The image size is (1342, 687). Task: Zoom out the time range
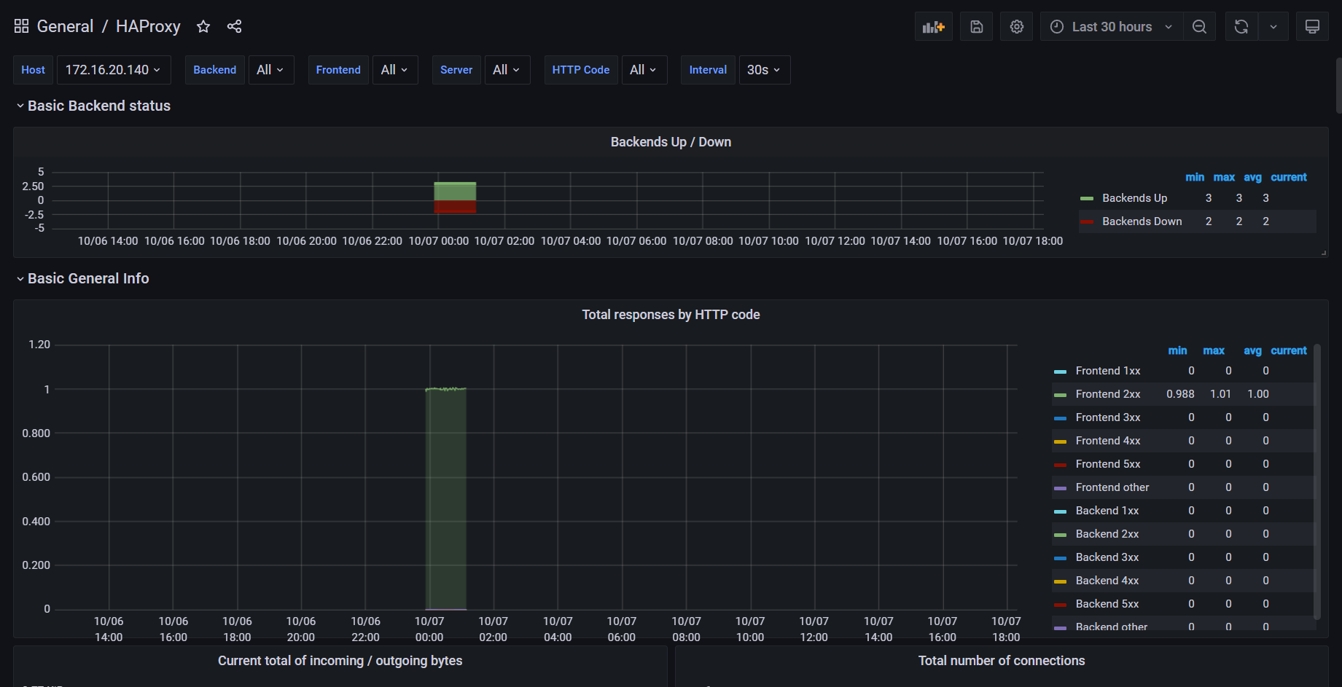click(1199, 26)
